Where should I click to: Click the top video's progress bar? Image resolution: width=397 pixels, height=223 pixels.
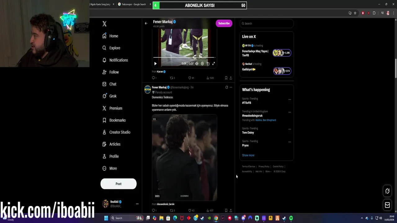(184, 58)
